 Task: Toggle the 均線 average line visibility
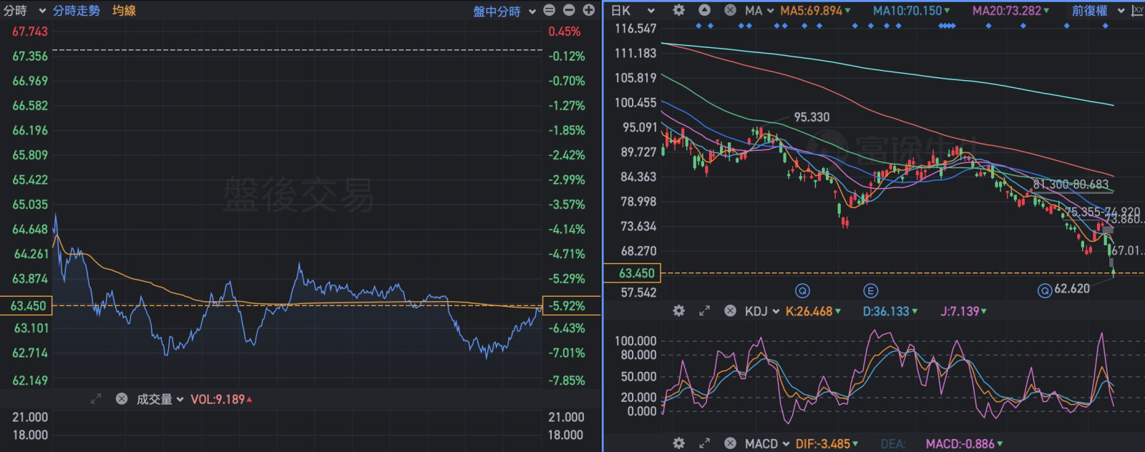(x=124, y=11)
